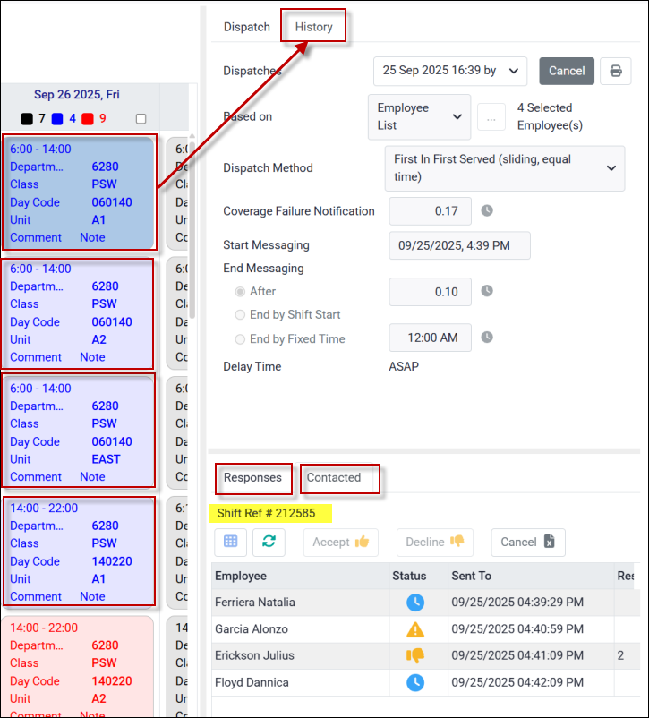Screen dimensions: 649x718
Task: Click the dark Cancel button at top
Action: coord(567,71)
